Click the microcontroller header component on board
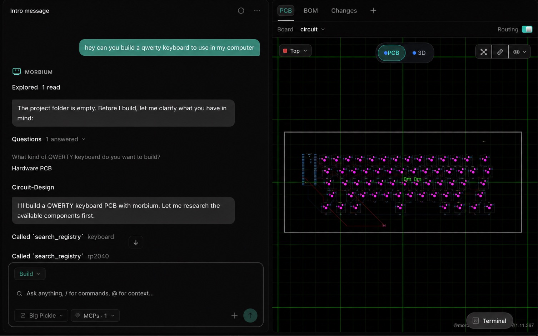Screen dimensions: 538x336 [x=309, y=169]
